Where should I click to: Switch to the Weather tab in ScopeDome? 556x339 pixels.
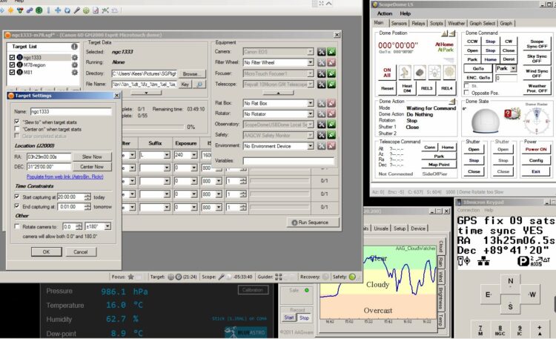pyautogui.click(x=456, y=24)
